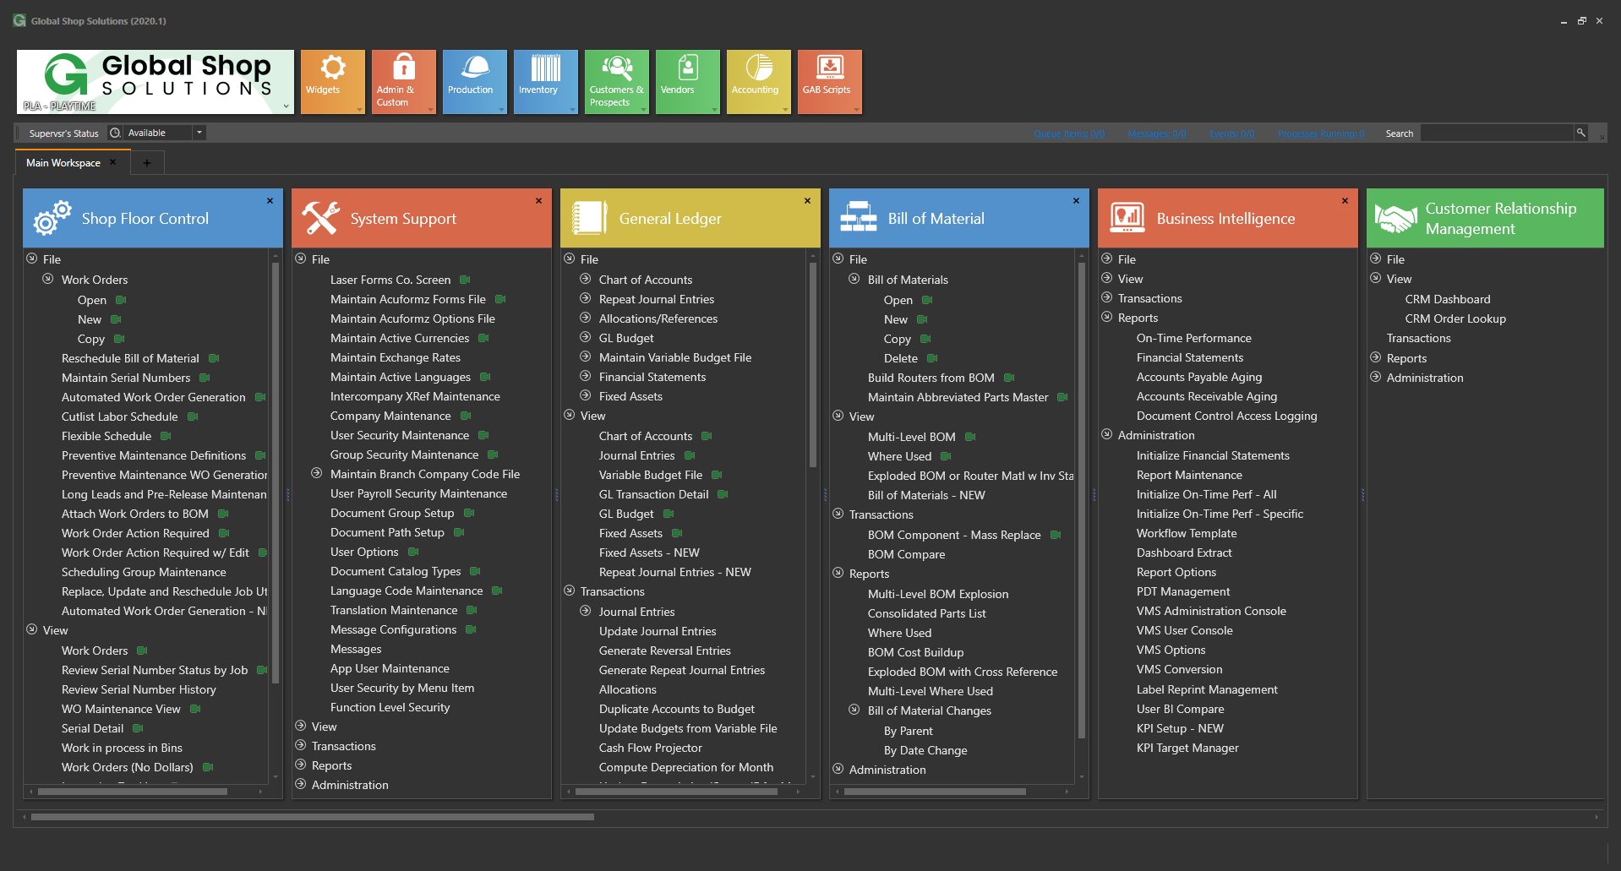Open the Accounting module icon
Viewport: 1621px width, 871px height.
tap(757, 81)
